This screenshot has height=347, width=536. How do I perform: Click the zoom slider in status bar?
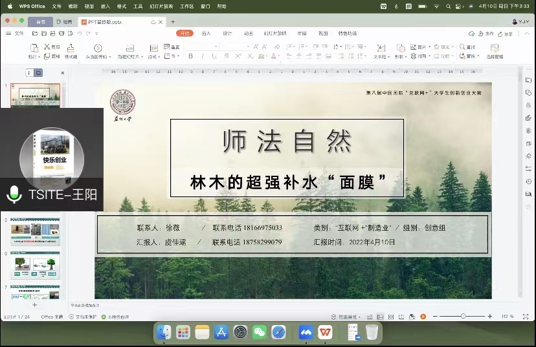pyautogui.click(x=463, y=317)
